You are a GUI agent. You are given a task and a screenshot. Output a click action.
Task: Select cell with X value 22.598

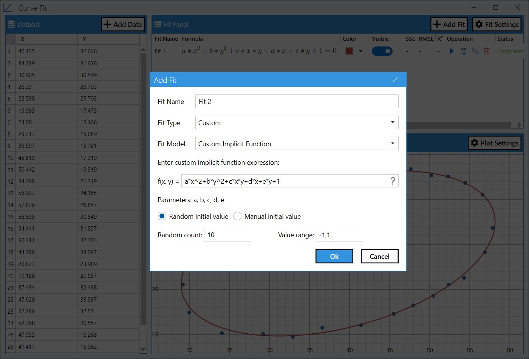click(46, 98)
